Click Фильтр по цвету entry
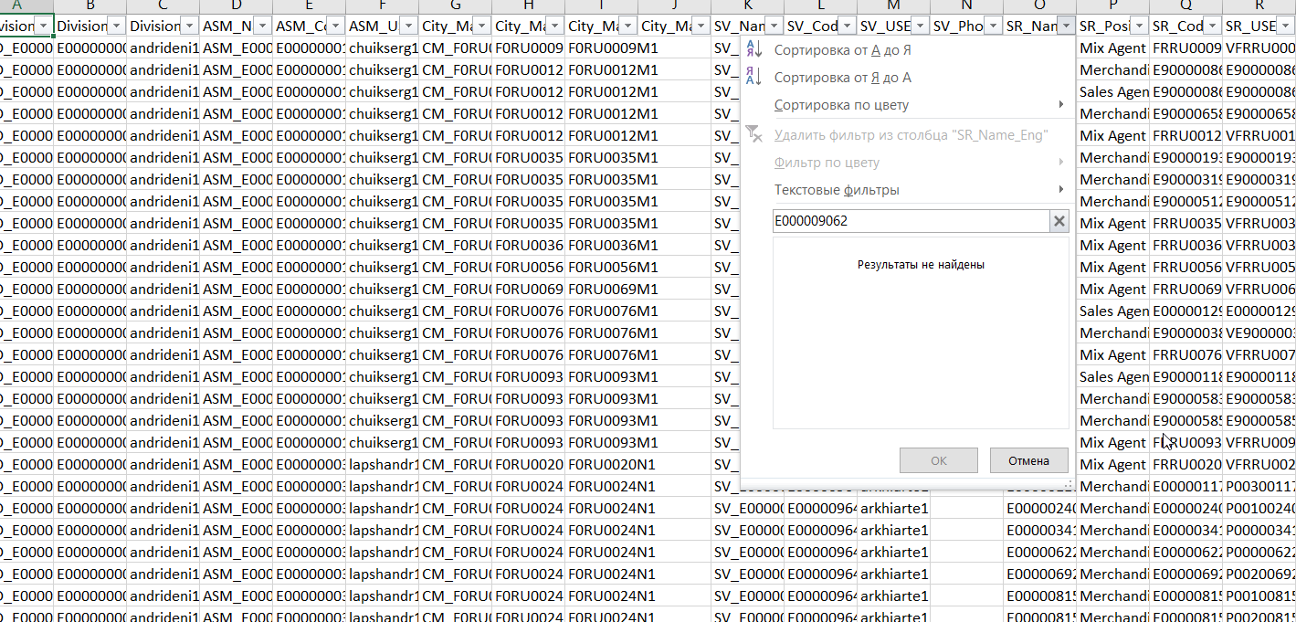This screenshot has height=622, width=1296. 907,163
